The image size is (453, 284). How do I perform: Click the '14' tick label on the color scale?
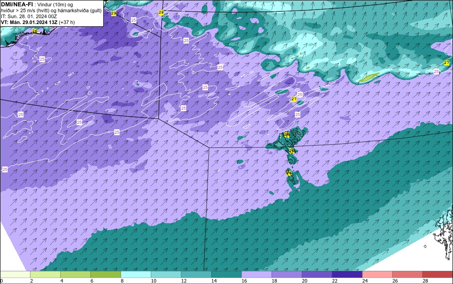pos(214,281)
